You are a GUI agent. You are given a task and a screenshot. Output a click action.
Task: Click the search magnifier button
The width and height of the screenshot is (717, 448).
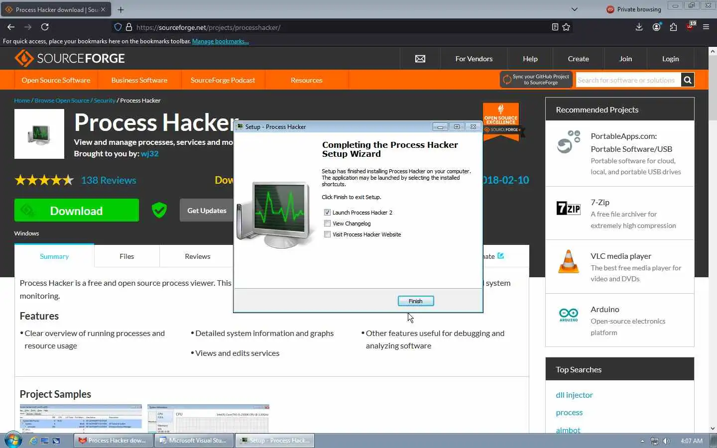click(x=688, y=80)
